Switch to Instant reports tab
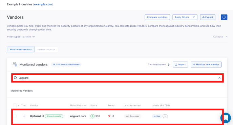The image size is (233, 125). tap(46, 49)
